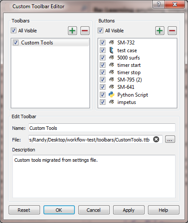Image resolution: width=188 pixels, height=223 pixels.
Task: Open the dialog help question mark
Action: 158,4
